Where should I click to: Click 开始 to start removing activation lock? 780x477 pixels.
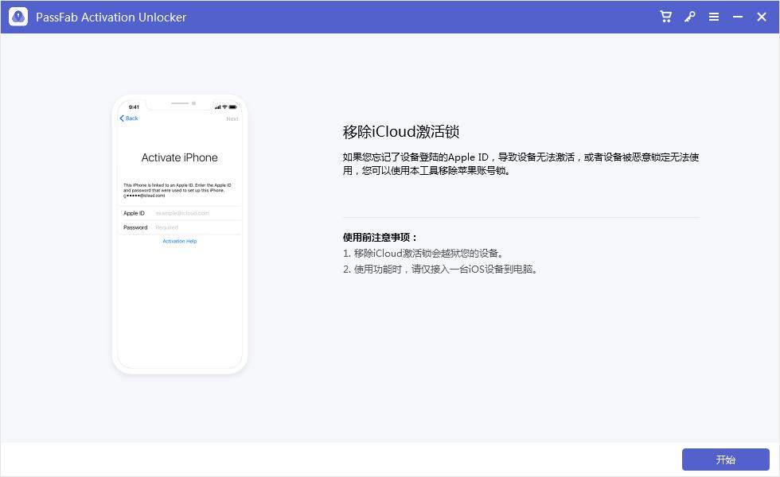(725, 459)
